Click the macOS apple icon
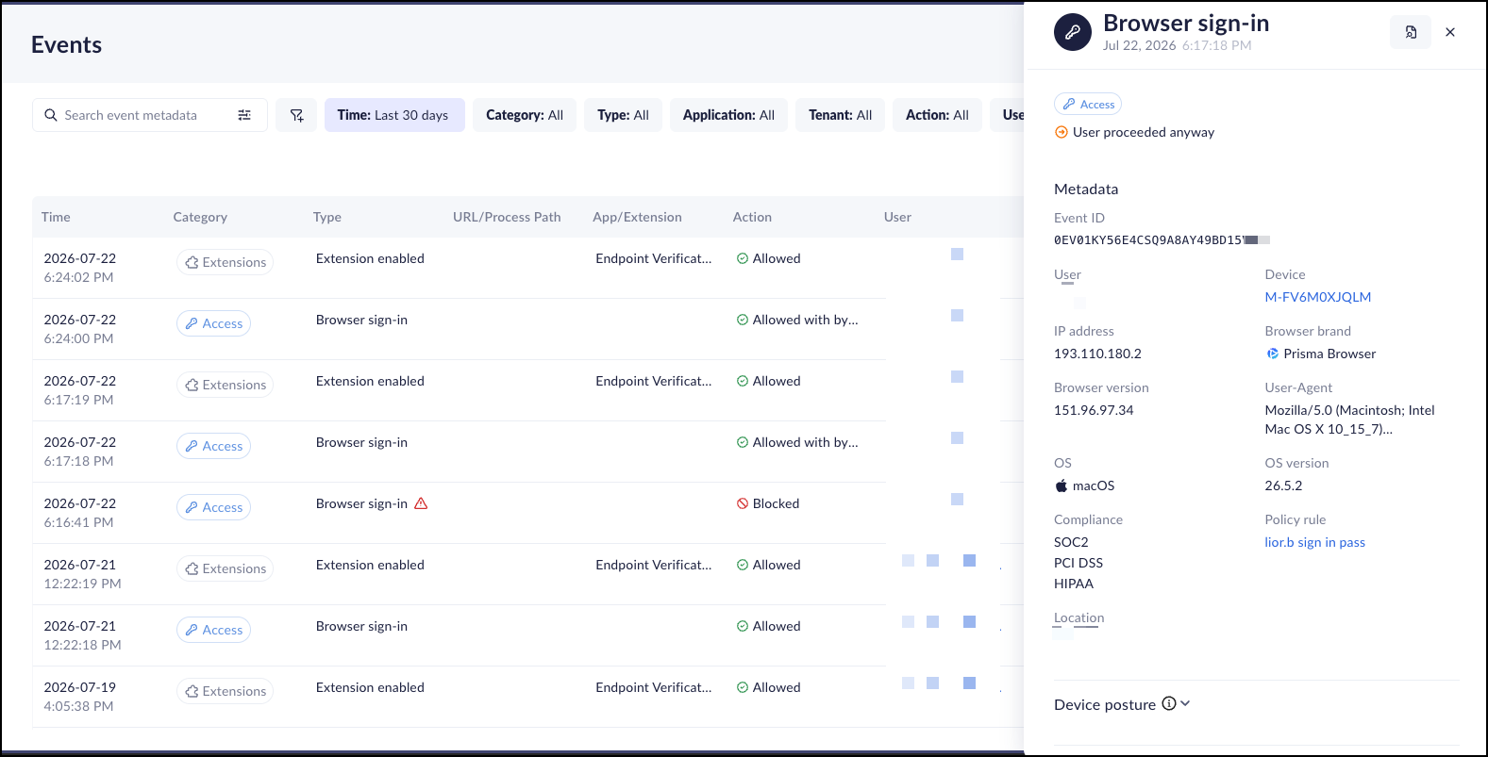The height and width of the screenshot is (757, 1488). pos(1062,485)
